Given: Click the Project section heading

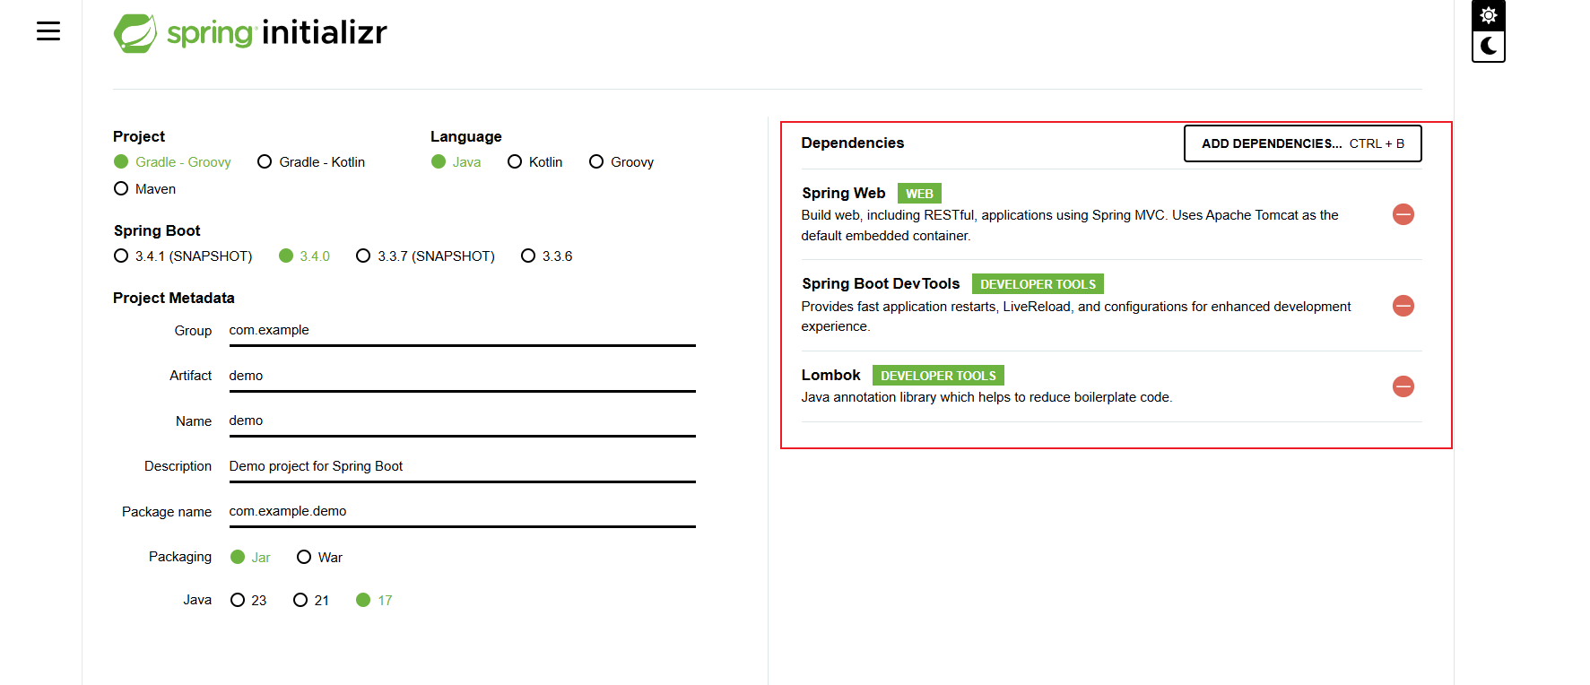Looking at the screenshot, I should pos(139,137).
